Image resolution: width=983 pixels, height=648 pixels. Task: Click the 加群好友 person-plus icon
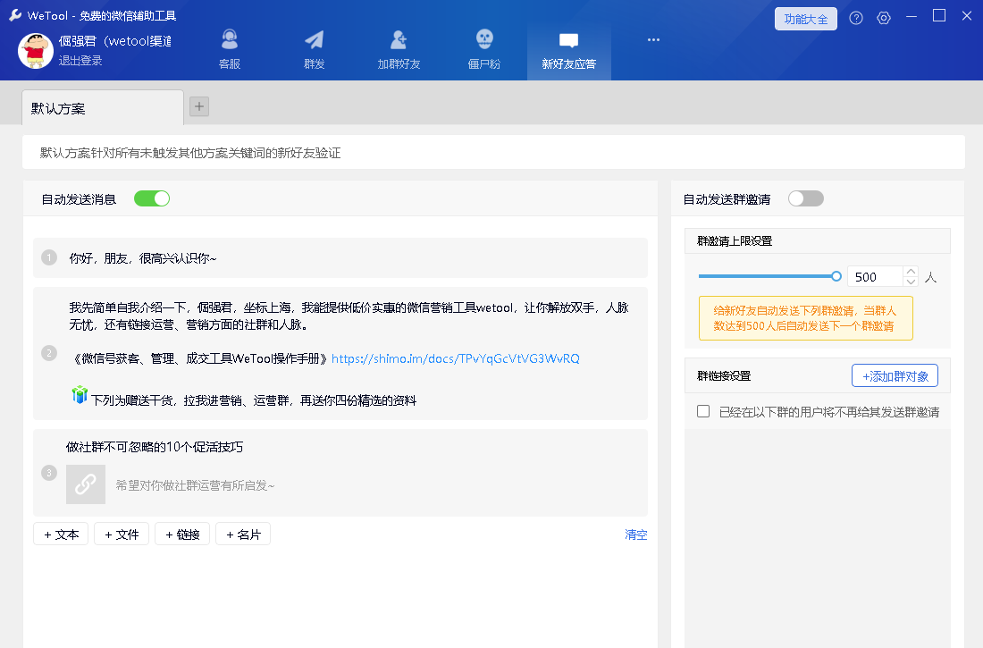(399, 39)
